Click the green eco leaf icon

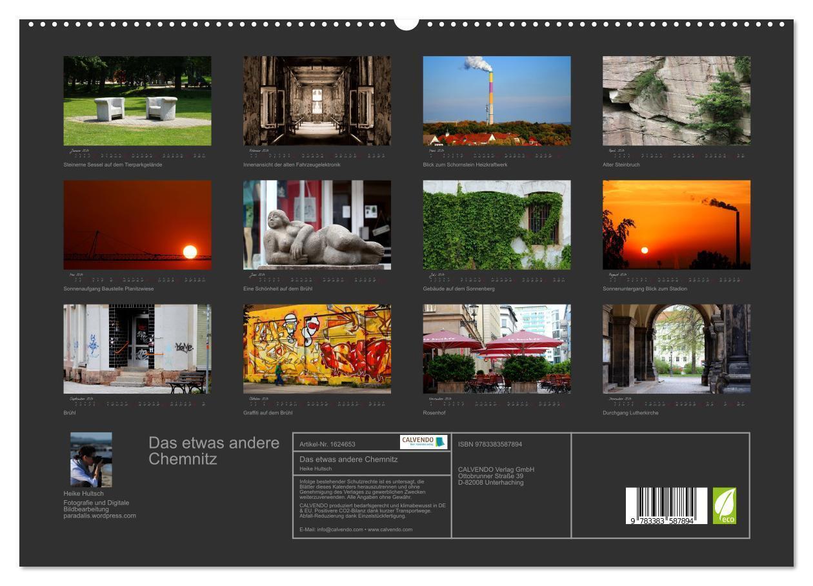point(724,506)
